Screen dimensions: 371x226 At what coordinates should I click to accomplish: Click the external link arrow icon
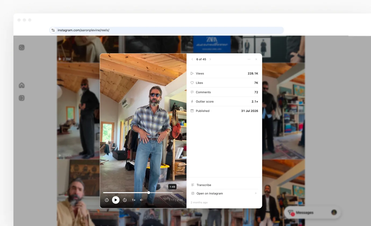tap(255, 193)
